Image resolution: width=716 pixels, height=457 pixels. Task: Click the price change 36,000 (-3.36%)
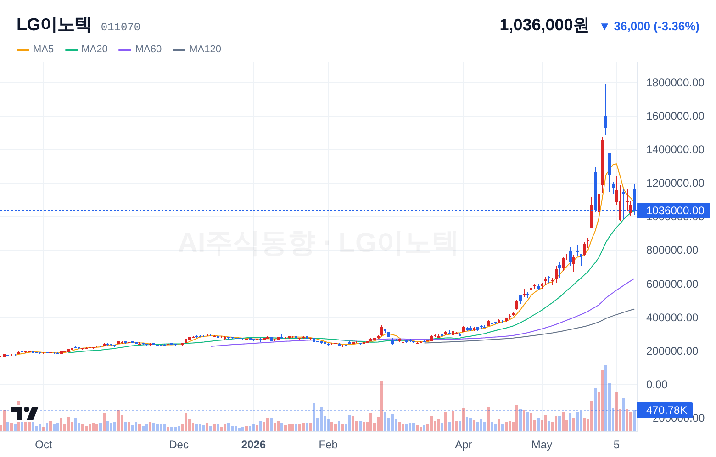pyautogui.click(x=649, y=27)
